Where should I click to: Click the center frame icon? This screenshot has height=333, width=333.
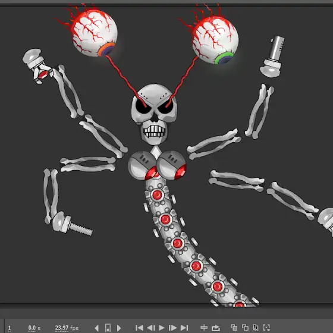tap(204, 328)
